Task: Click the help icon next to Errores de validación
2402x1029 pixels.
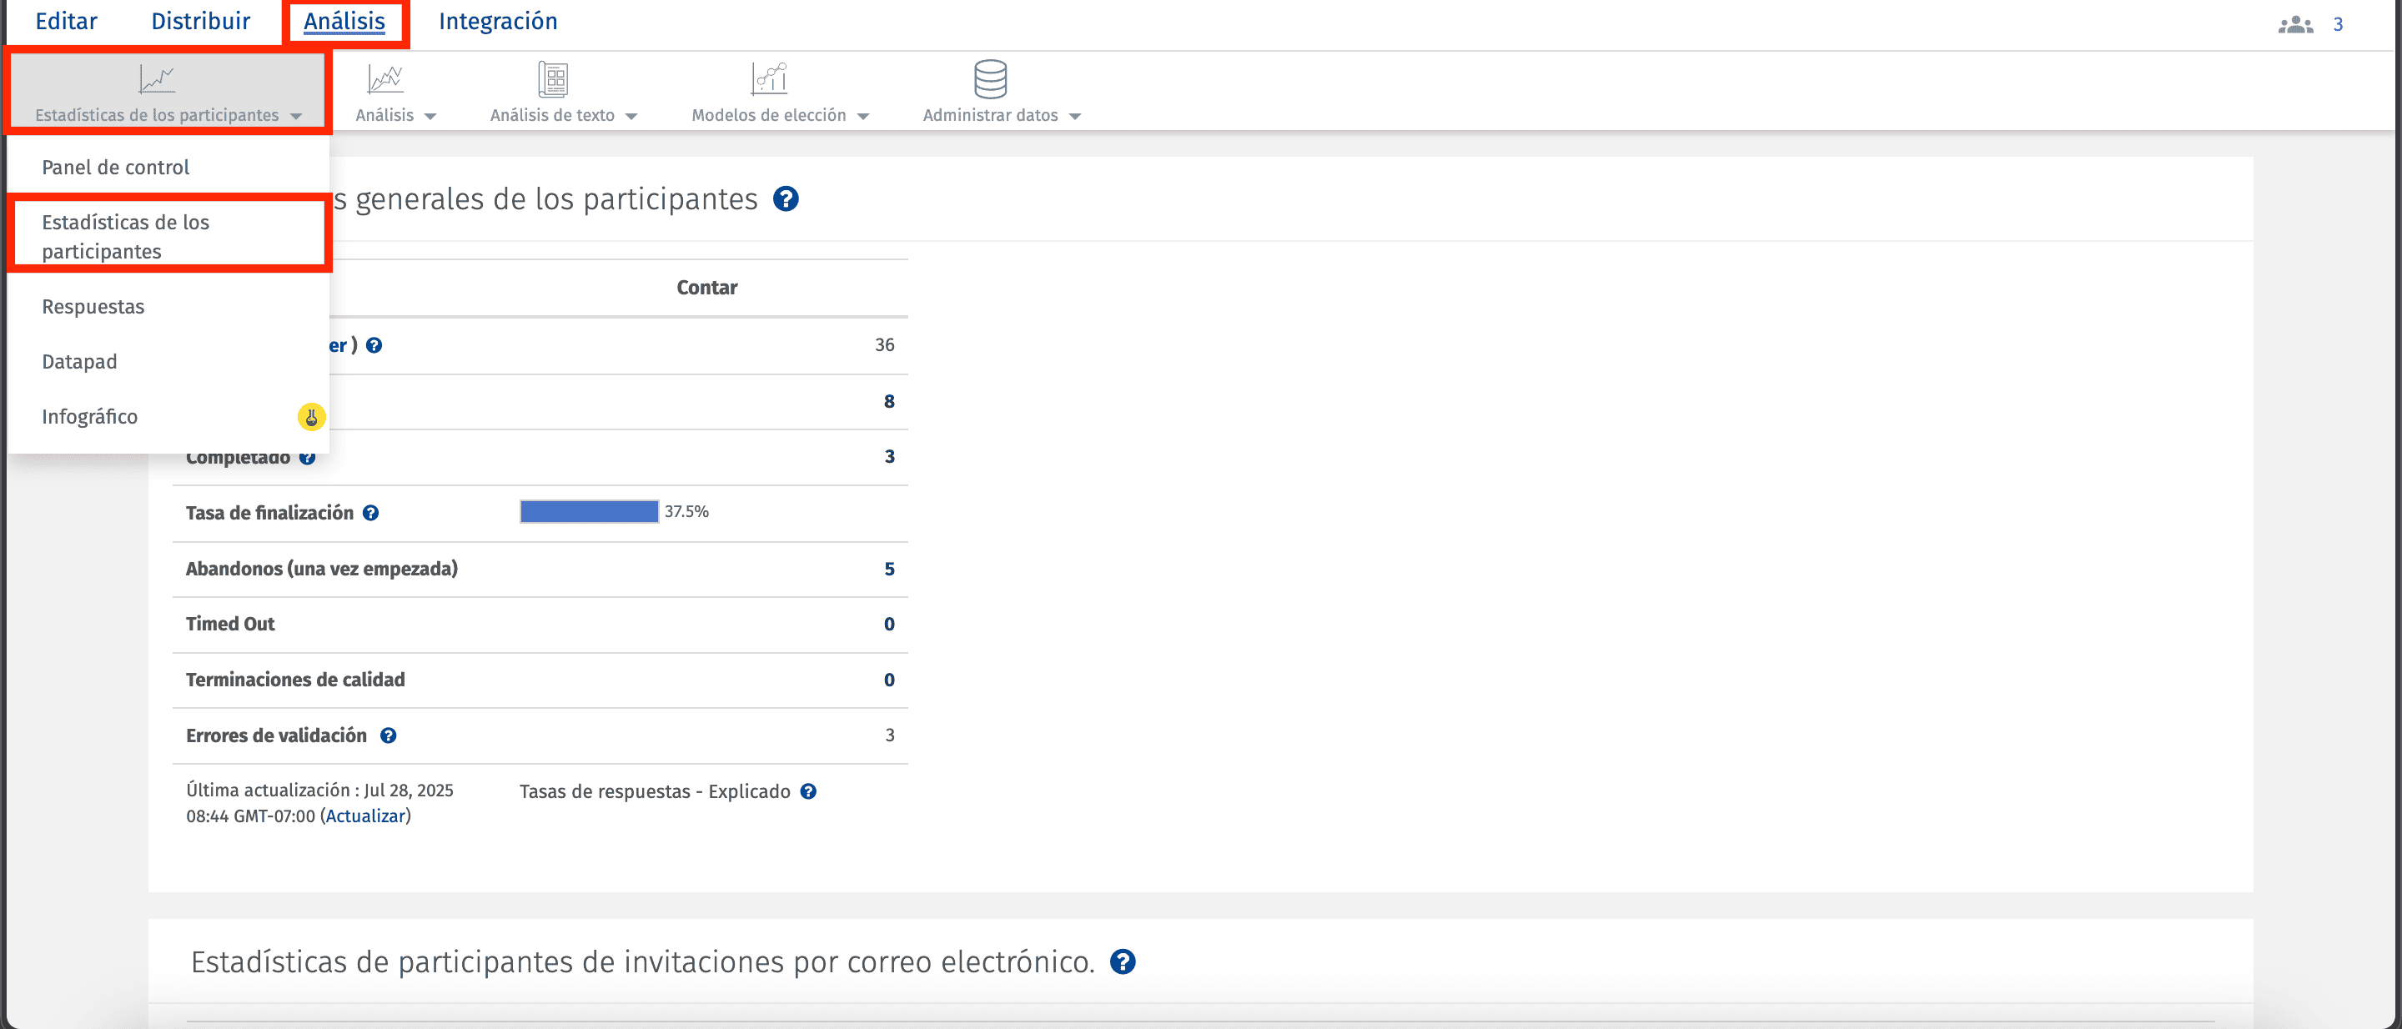Action: coord(388,735)
